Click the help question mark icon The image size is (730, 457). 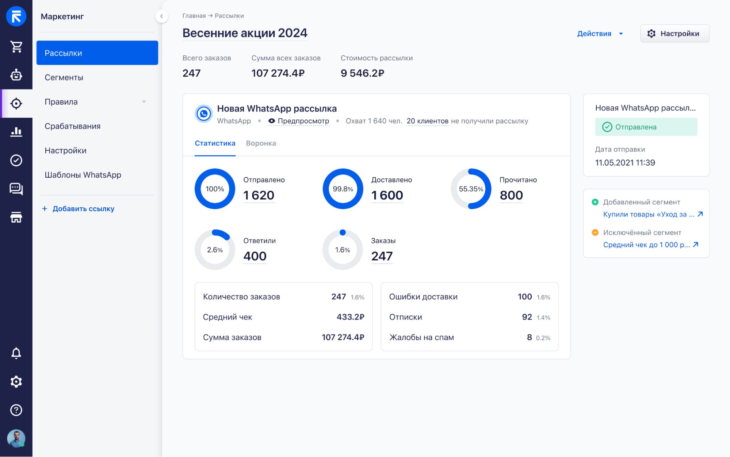click(x=16, y=410)
